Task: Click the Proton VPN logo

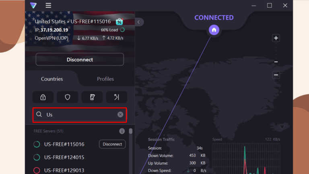Action: [33, 5]
